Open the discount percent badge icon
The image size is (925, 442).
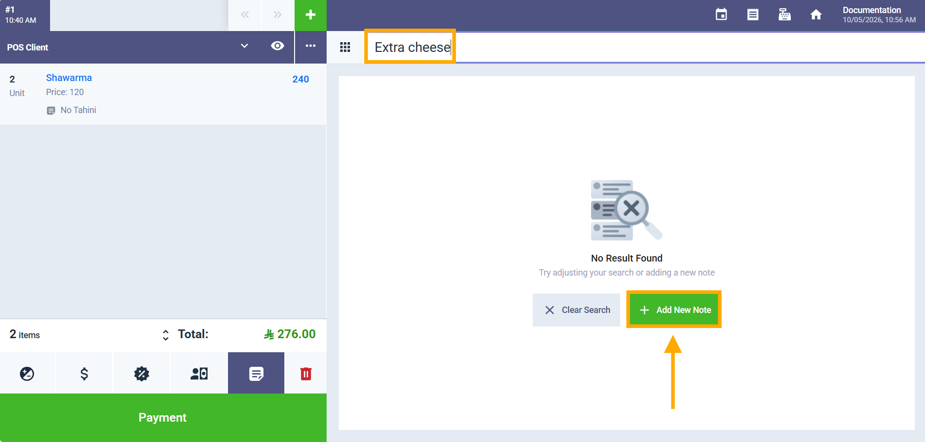pyautogui.click(x=141, y=374)
